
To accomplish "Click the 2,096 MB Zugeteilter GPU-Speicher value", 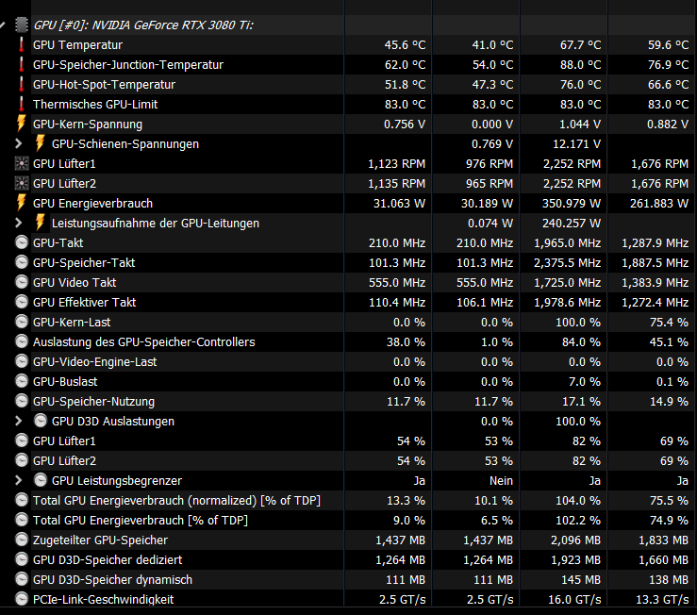I will tap(575, 540).
